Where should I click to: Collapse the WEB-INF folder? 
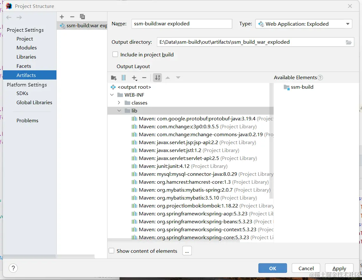tap(112, 95)
